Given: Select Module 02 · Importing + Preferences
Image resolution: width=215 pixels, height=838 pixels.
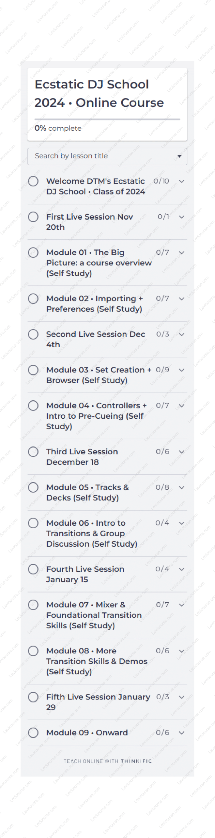Looking at the screenshot, I should (95, 303).
